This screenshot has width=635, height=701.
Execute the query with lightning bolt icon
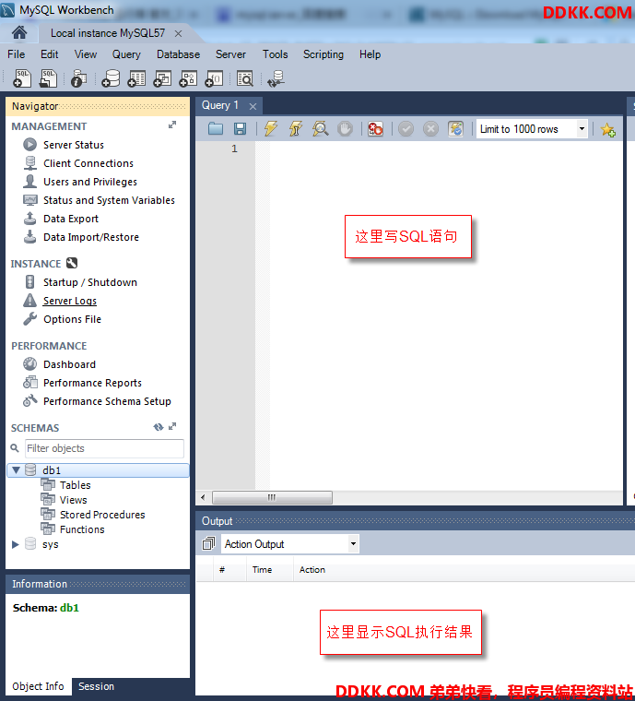pos(271,129)
